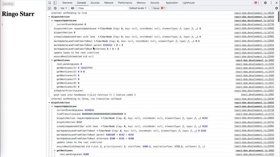This screenshot has height=157, width=280.
Task: Collapse dispatchAction group under 'run transition callback' line
Action: 49,103
